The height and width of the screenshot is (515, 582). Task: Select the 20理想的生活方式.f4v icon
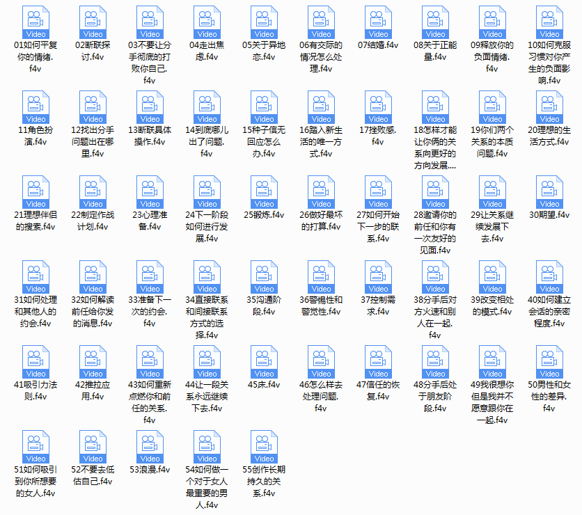pyautogui.click(x=549, y=107)
